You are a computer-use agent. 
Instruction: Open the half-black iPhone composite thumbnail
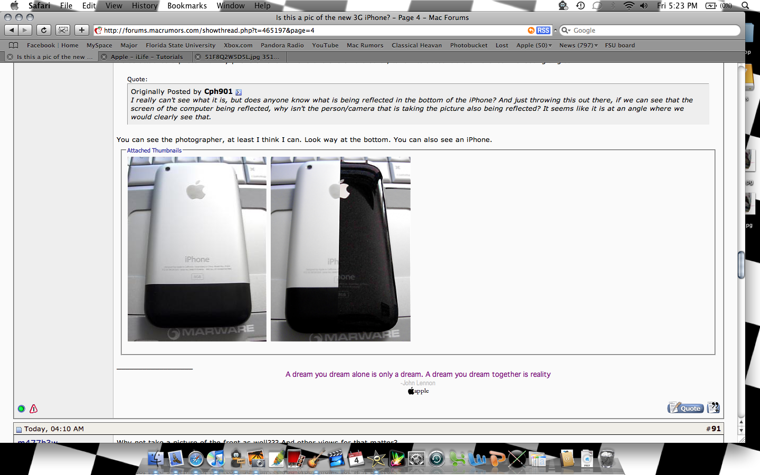click(x=340, y=249)
